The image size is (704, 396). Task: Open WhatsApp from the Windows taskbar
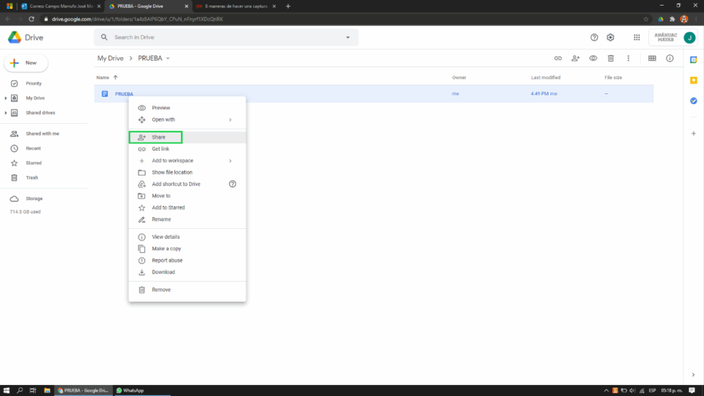131,390
